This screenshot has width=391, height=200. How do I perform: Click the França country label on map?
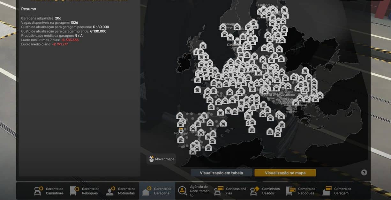pyautogui.click(x=222, y=96)
